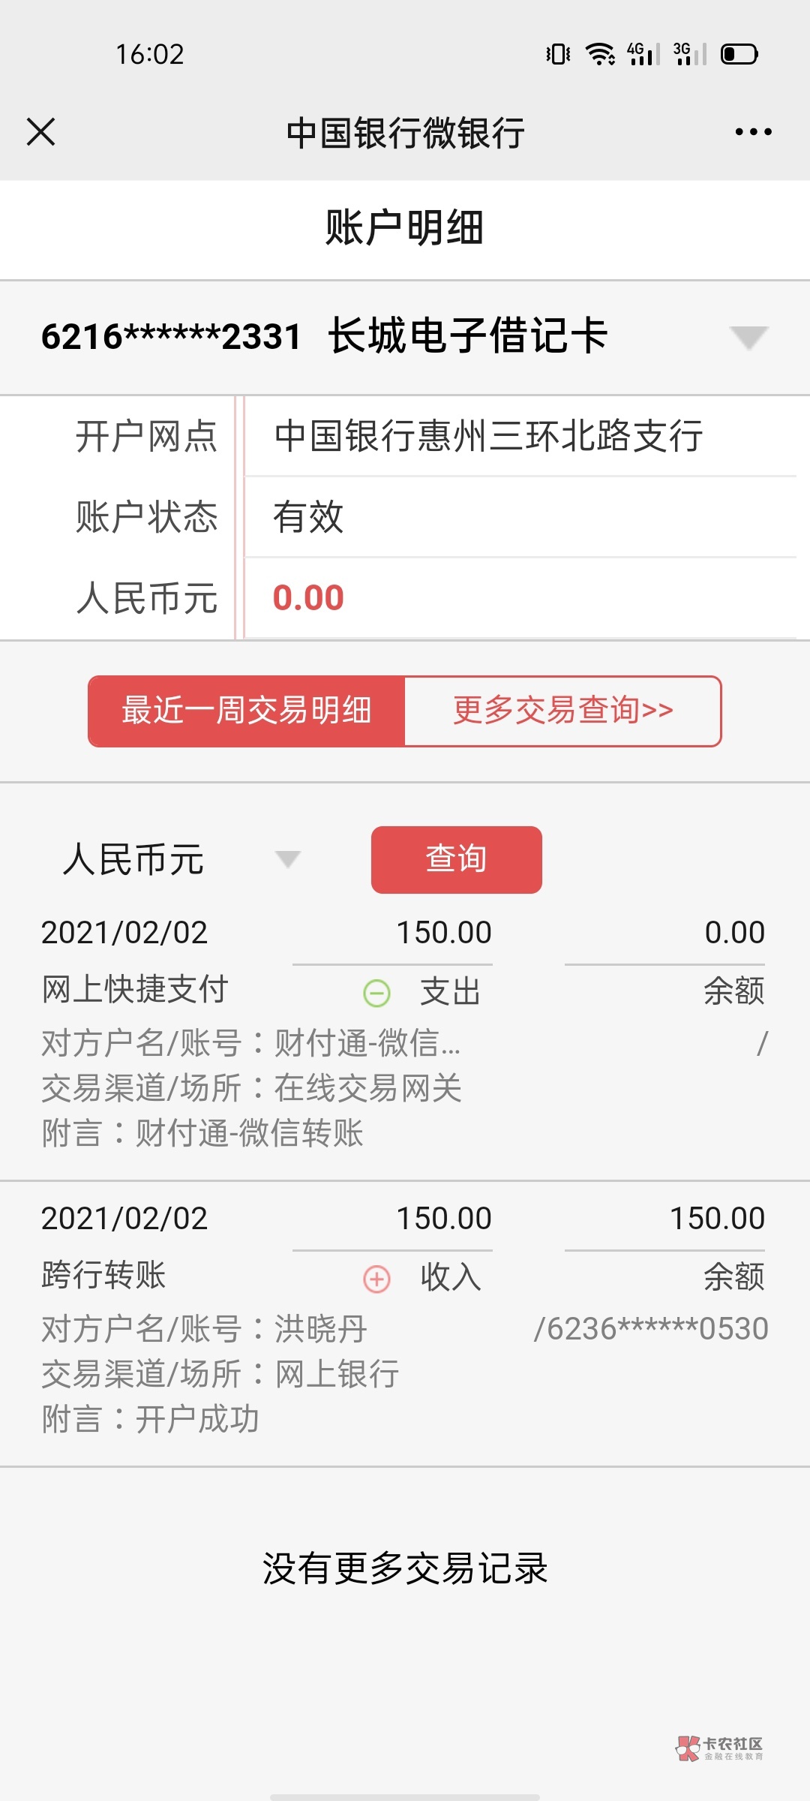Open 更多交易查询 tab
Image resolution: width=810 pixels, height=1801 pixels.
click(x=562, y=711)
